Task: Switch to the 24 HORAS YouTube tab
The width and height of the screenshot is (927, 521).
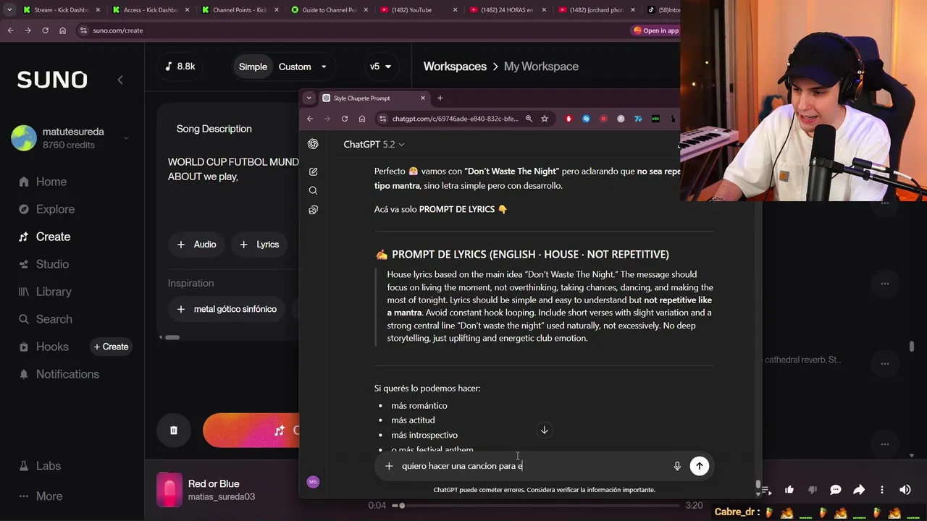Action: pyautogui.click(x=507, y=10)
